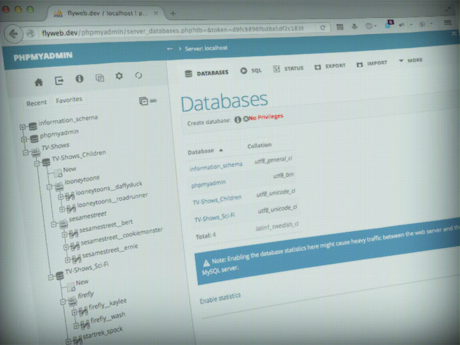Sort by Collation column header
This screenshot has height=345, width=460.
click(260, 145)
